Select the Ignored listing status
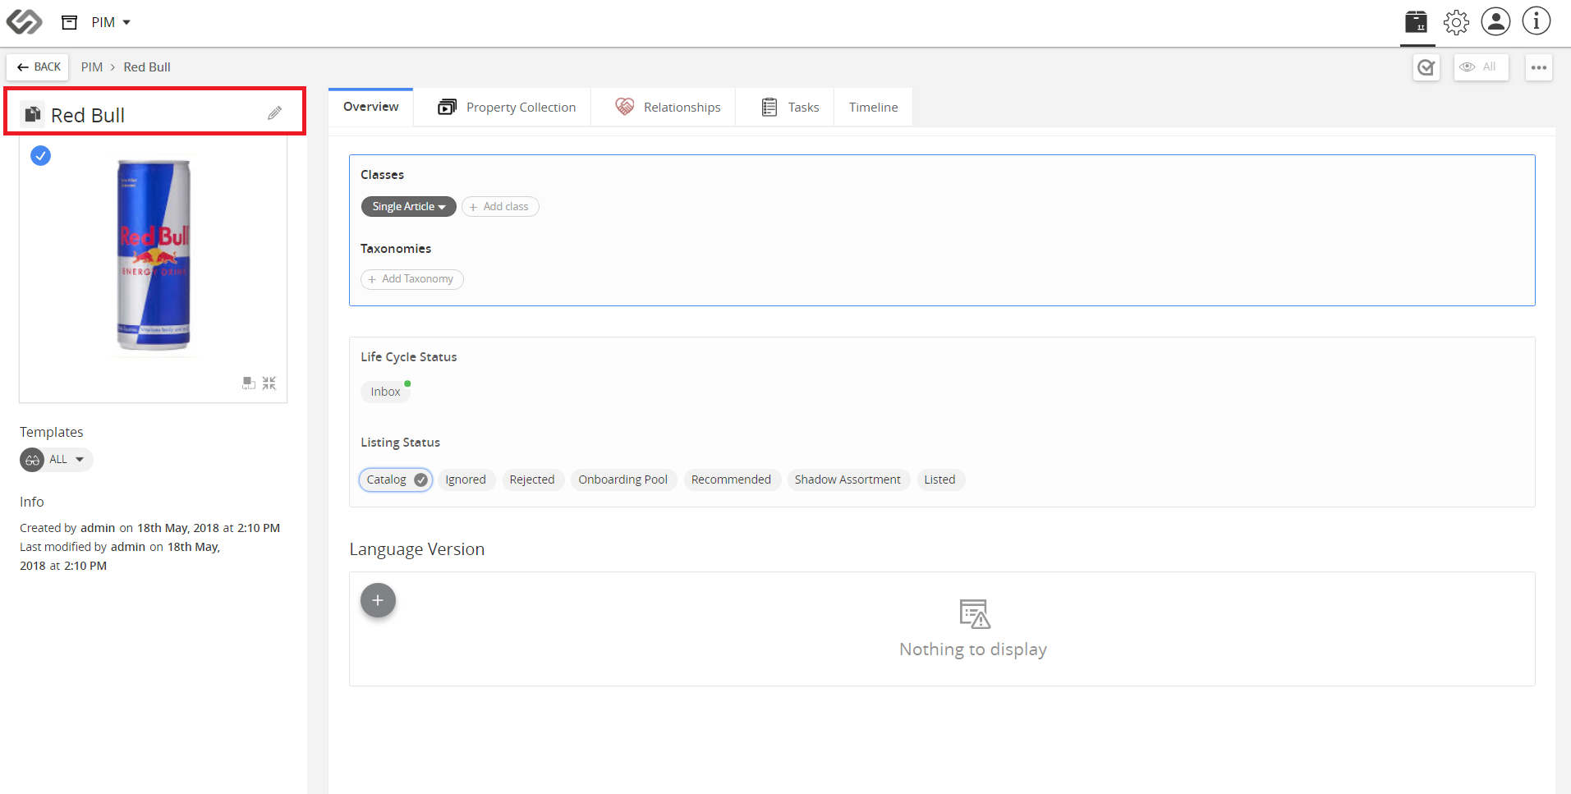This screenshot has width=1571, height=794. point(466,480)
